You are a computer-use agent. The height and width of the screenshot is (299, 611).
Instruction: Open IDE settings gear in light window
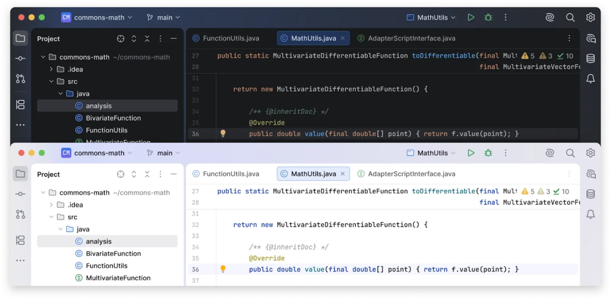point(590,153)
